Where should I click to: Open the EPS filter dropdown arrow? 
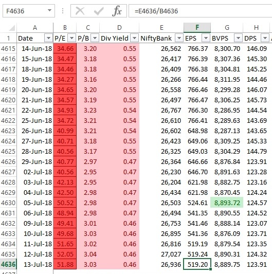[x=206, y=38]
